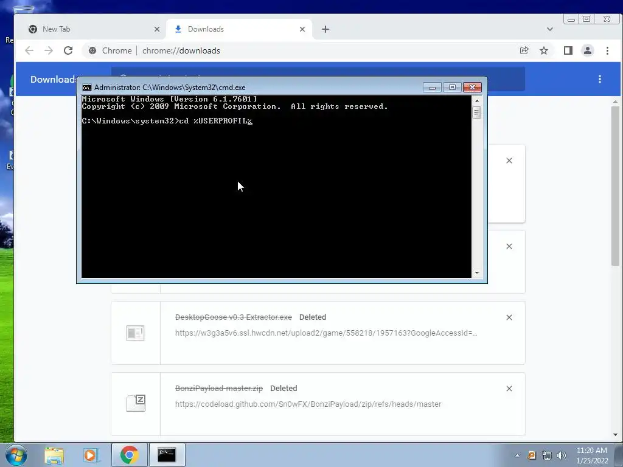The width and height of the screenshot is (623, 467).
Task: Switch to cmd.exe on the taskbar
Action: 167,455
